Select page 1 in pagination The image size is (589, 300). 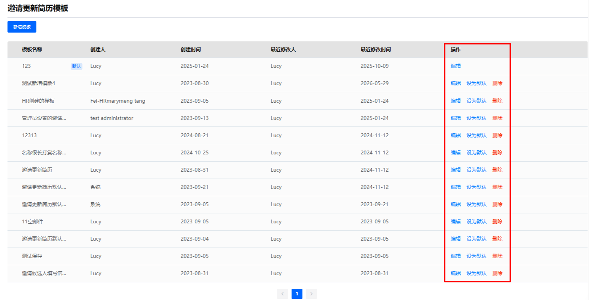tap(297, 294)
